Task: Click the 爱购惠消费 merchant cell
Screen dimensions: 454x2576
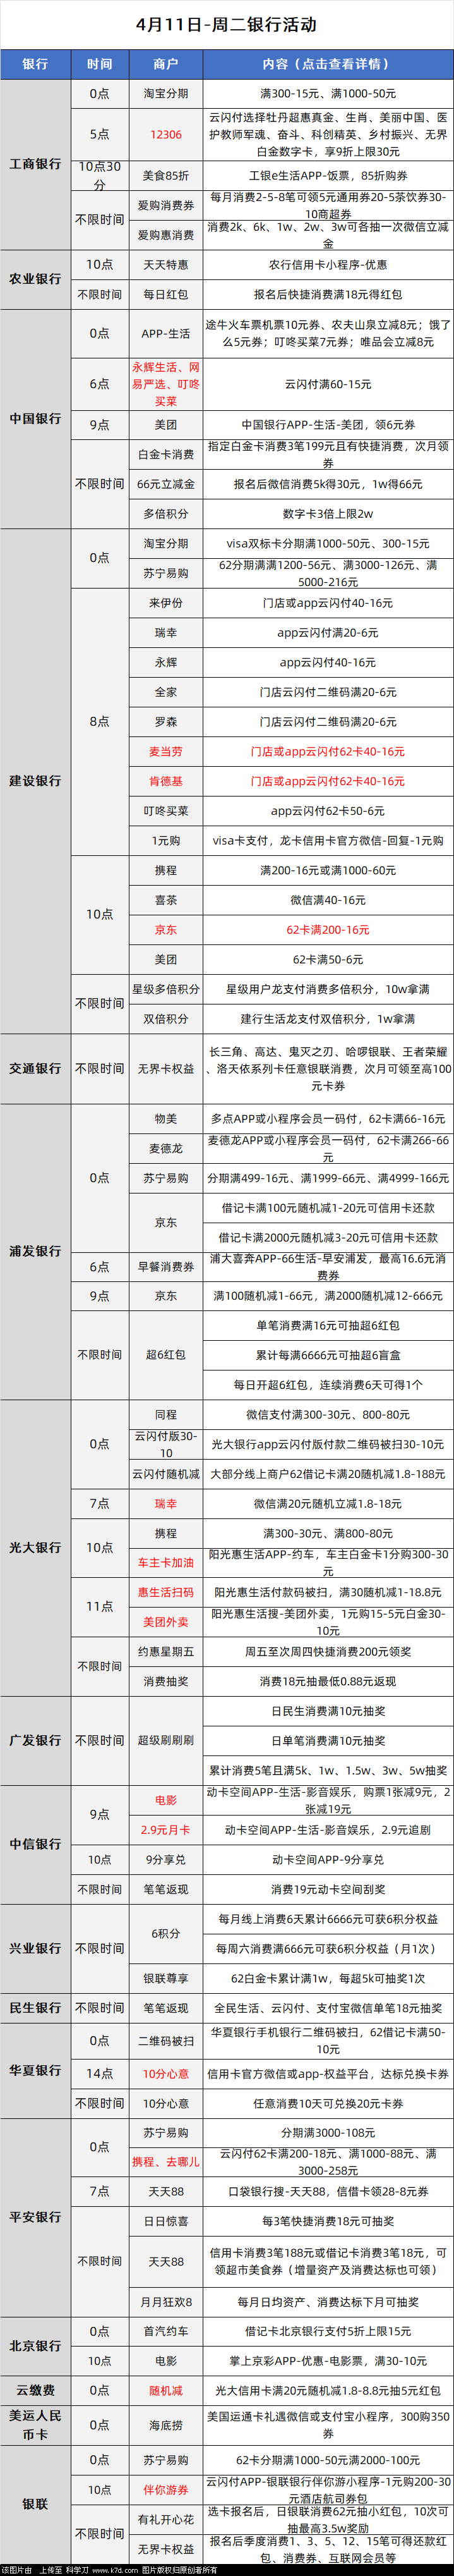Action: tap(165, 235)
